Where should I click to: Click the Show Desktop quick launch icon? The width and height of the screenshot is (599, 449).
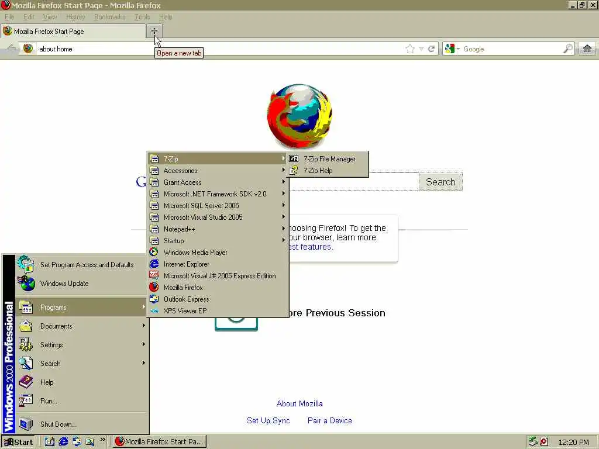click(49, 442)
